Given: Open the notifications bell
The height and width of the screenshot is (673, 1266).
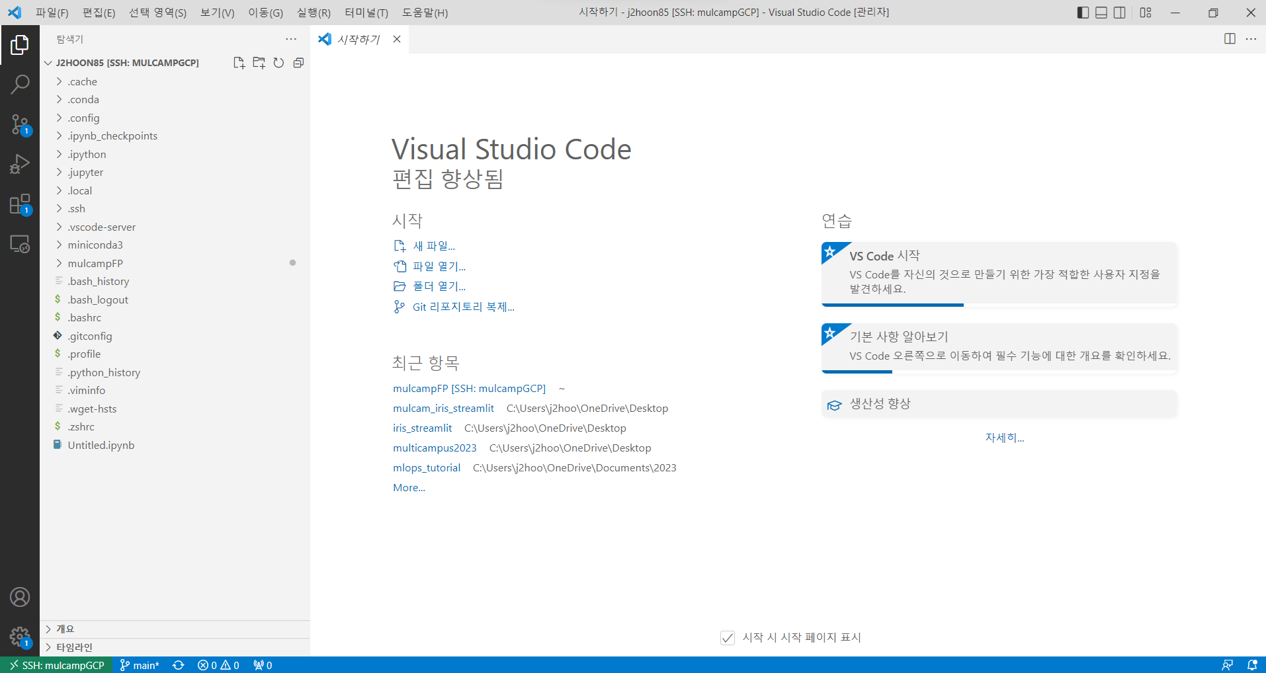Looking at the screenshot, I should point(1251,665).
